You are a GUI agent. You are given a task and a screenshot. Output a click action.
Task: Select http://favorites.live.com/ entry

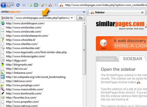pyautogui.click(x=21, y=98)
